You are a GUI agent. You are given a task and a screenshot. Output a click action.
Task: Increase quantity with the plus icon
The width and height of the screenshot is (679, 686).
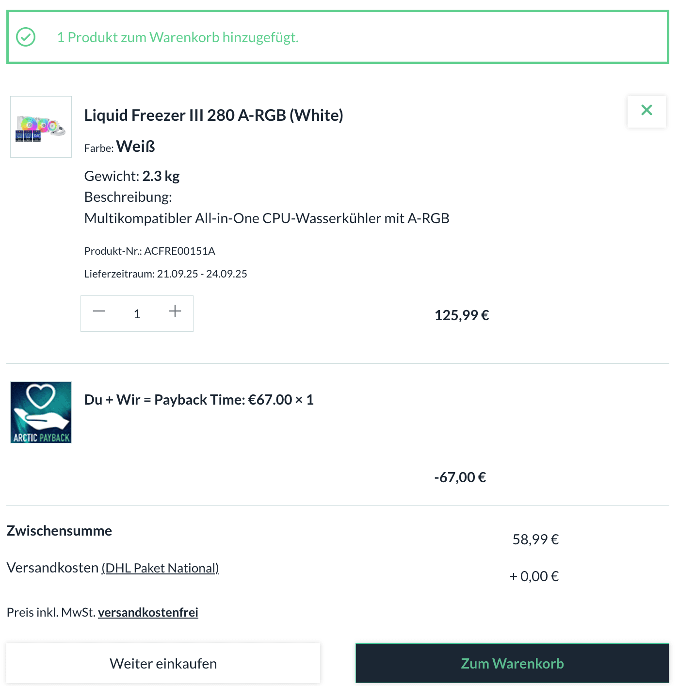175,311
